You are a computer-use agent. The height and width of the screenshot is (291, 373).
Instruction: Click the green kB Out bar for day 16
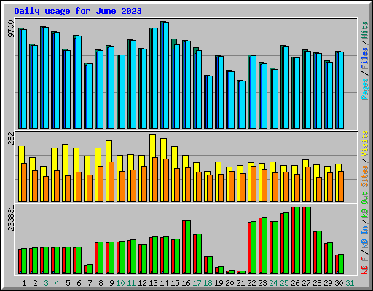[188, 247]
